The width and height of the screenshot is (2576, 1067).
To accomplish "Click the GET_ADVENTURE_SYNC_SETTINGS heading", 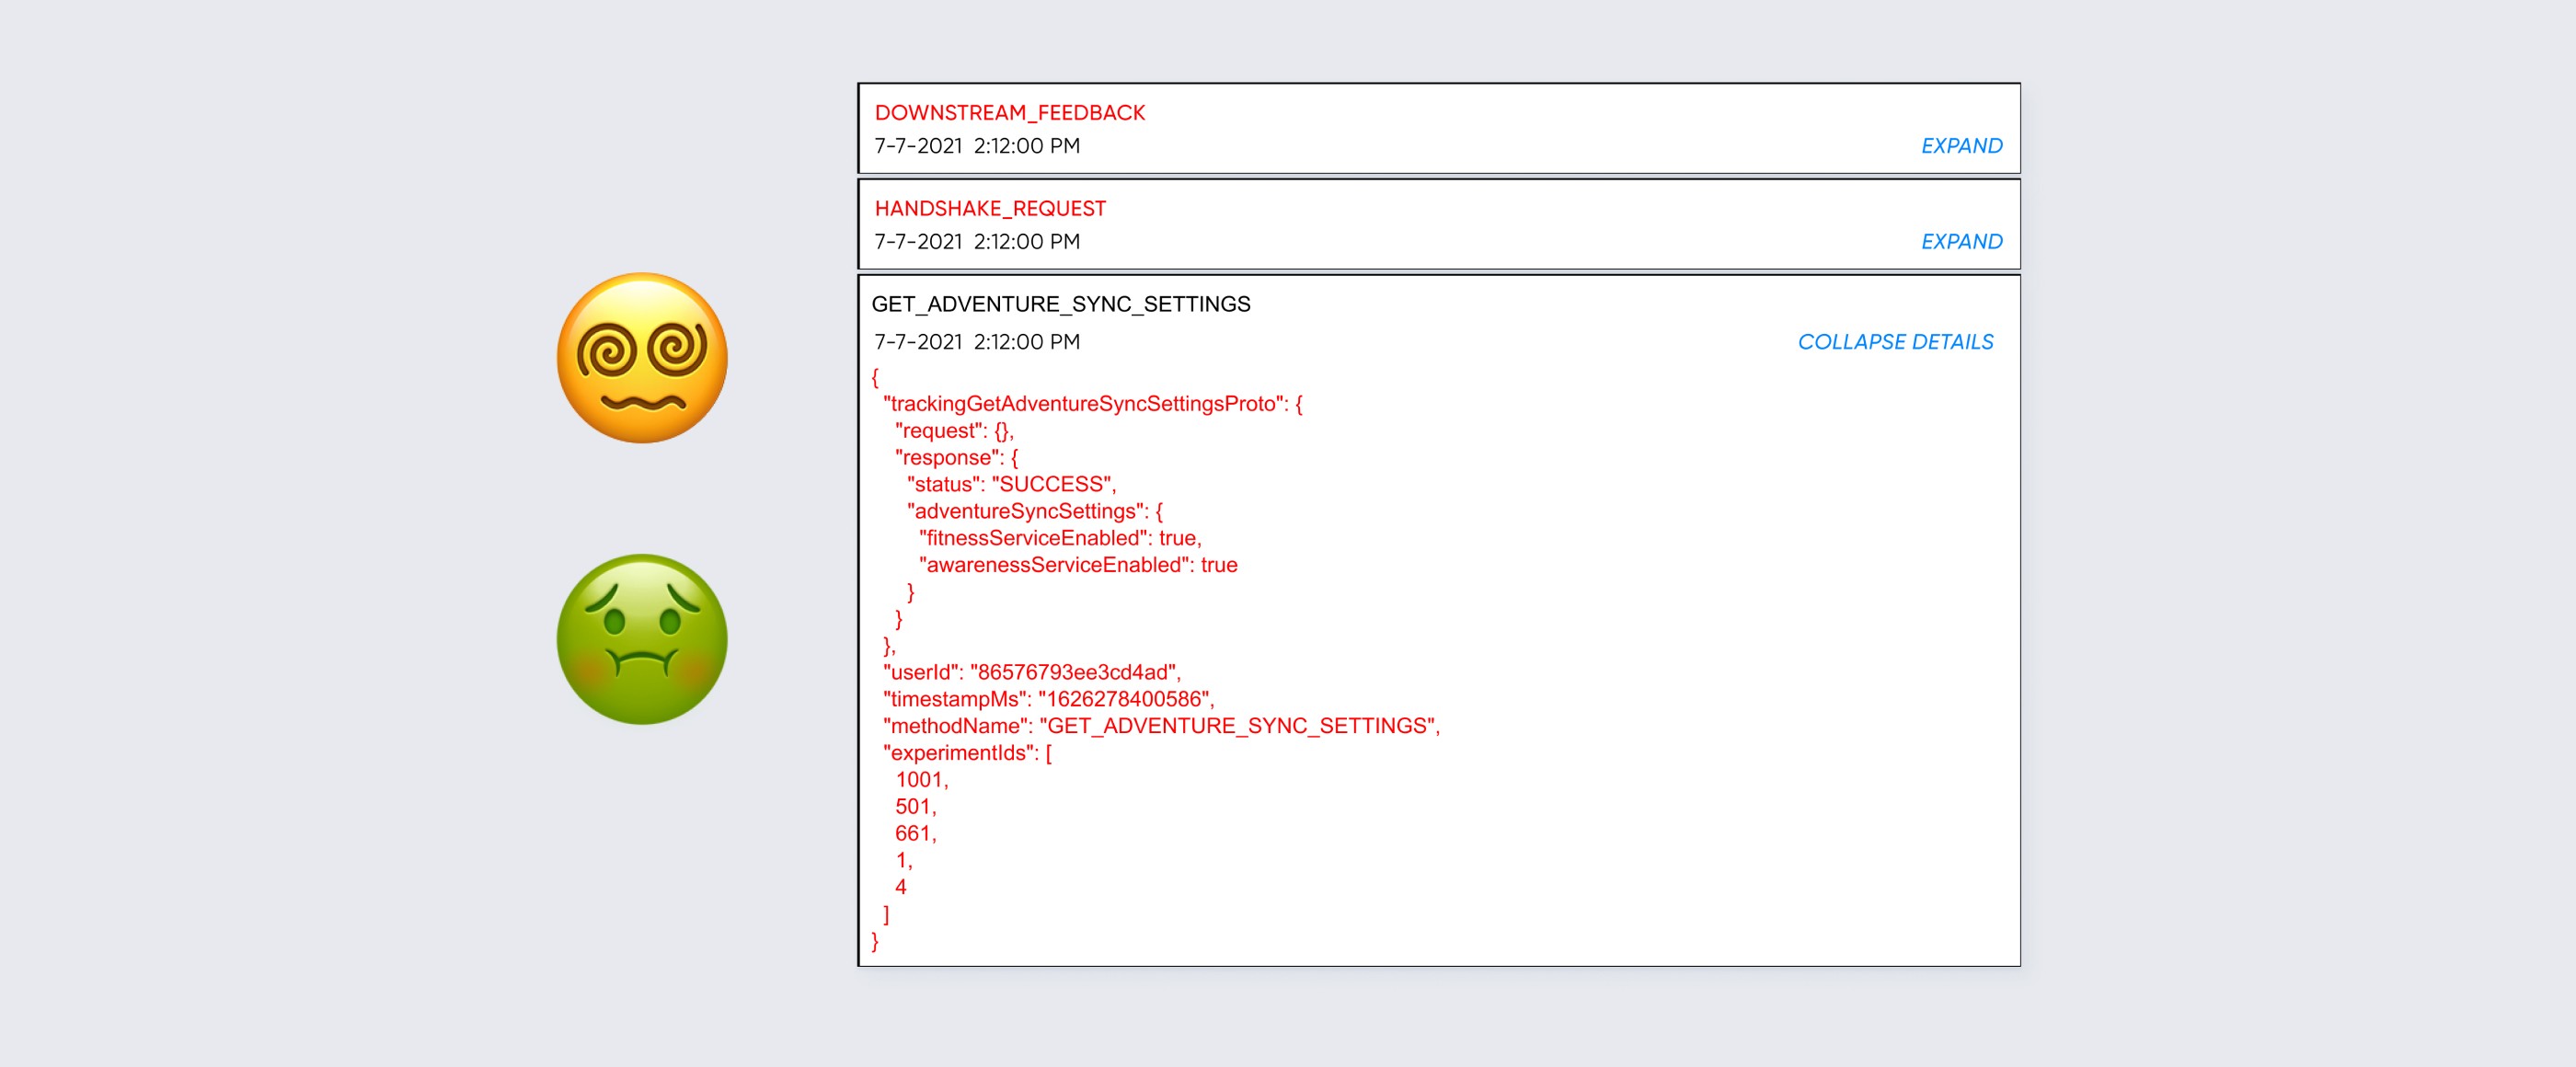I will (1060, 304).
